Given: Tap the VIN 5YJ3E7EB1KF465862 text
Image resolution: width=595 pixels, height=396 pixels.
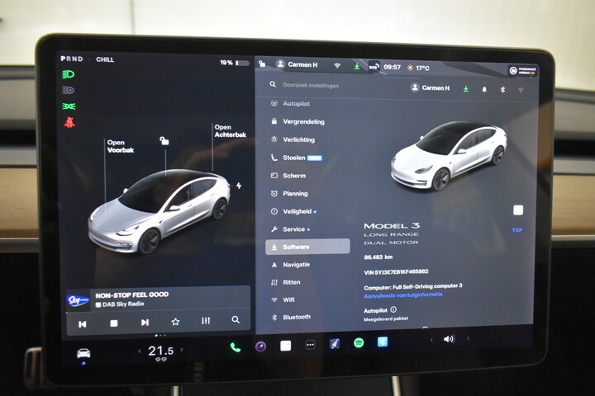Looking at the screenshot, I should click(396, 271).
